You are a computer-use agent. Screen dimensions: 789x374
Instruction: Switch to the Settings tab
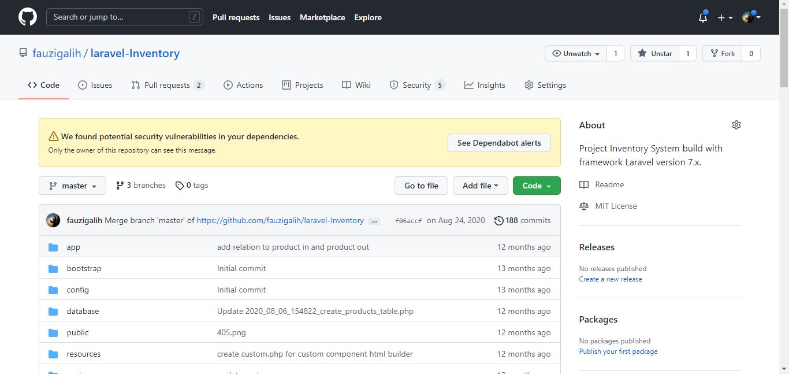545,85
